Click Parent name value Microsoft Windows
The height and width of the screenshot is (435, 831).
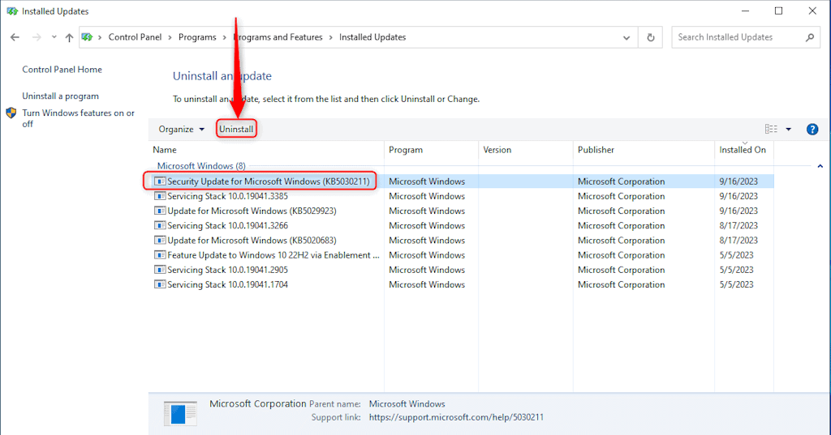[407, 403]
